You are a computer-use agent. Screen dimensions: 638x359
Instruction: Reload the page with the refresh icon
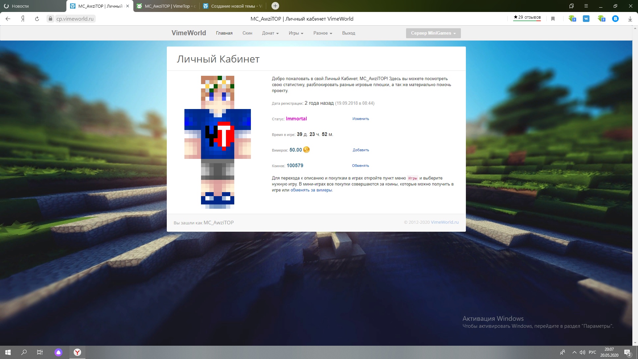tap(37, 19)
